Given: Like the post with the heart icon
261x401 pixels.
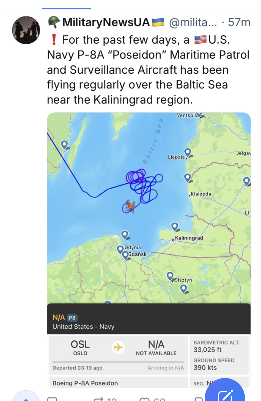Looking at the screenshot, I should [x=144, y=399].
